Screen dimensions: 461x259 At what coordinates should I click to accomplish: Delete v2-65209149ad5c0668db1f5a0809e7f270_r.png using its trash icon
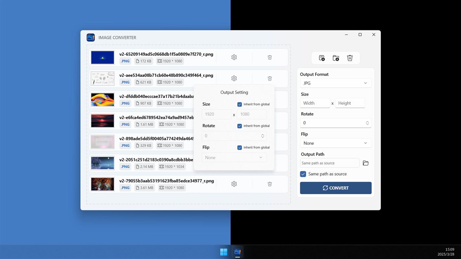click(x=270, y=57)
